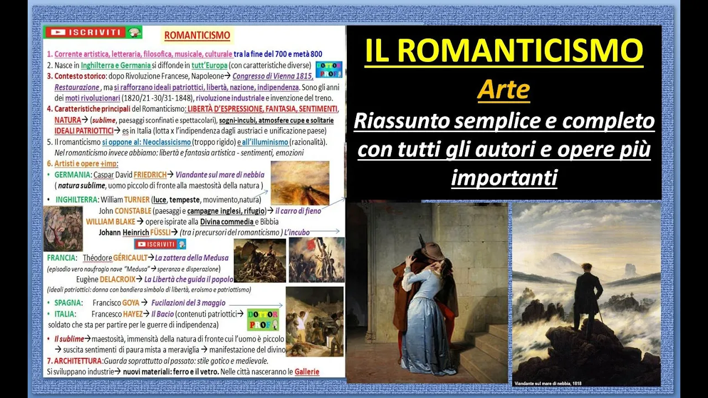Click the blue DOTTOR PROF logo near Congresso di Vienna

click(329, 69)
